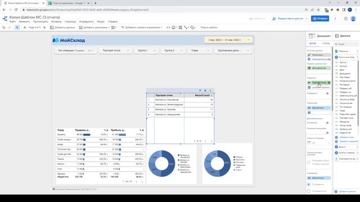Click the add dimension field
Image resolution: width=360 pixels, height=202 pixels.
coord(319,88)
